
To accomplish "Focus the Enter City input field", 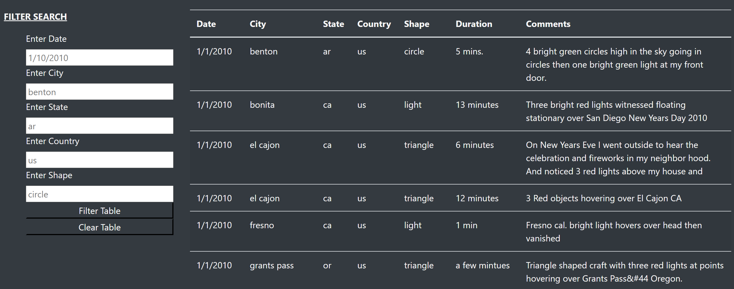I will point(99,92).
